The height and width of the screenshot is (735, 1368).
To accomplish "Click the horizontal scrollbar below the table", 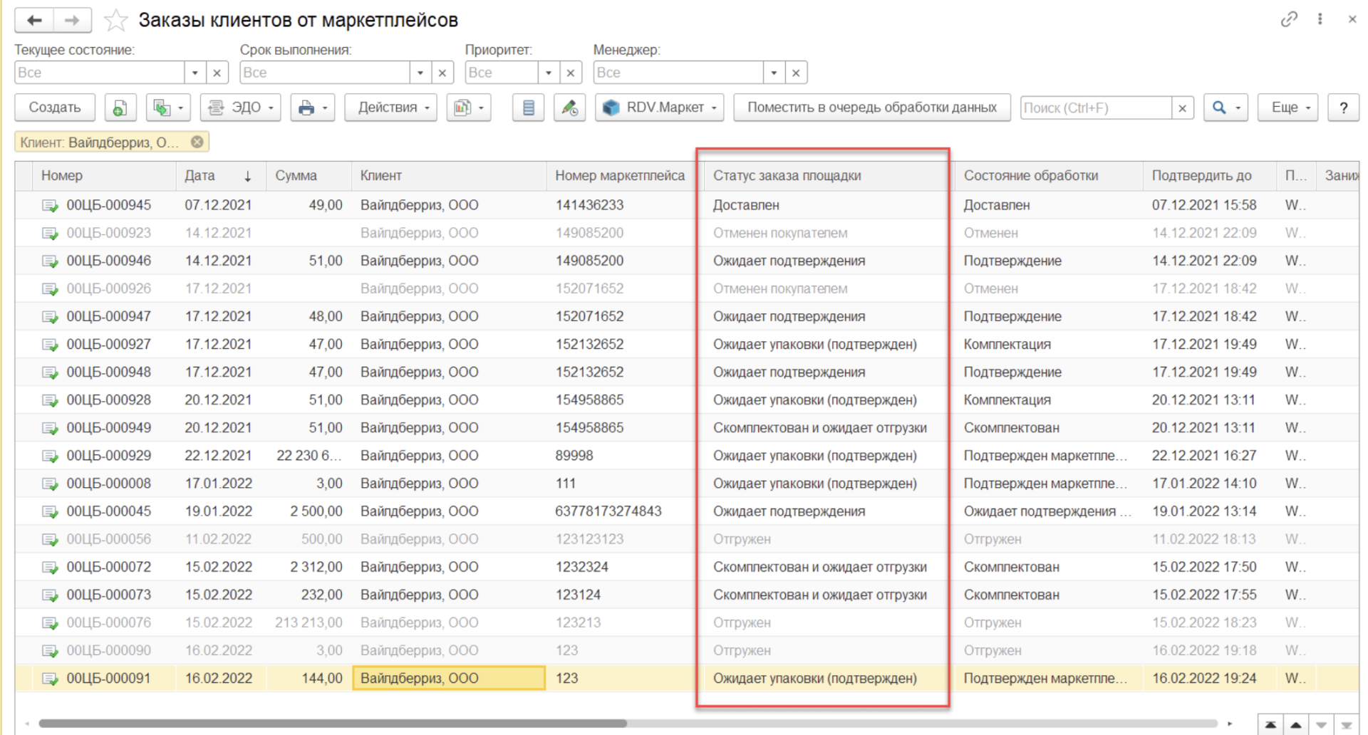I will (x=333, y=724).
